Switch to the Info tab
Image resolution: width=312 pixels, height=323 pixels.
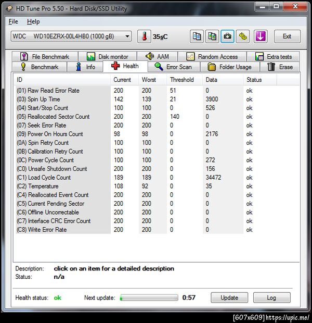tap(85, 67)
